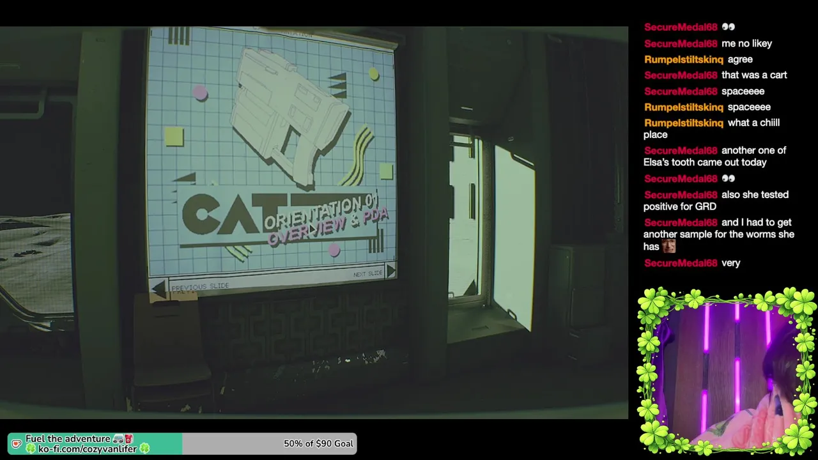Screen dimensions: 818x460
Task: Click the 'Elsa's tooth came out' chat message
Action: tap(715, 156)
